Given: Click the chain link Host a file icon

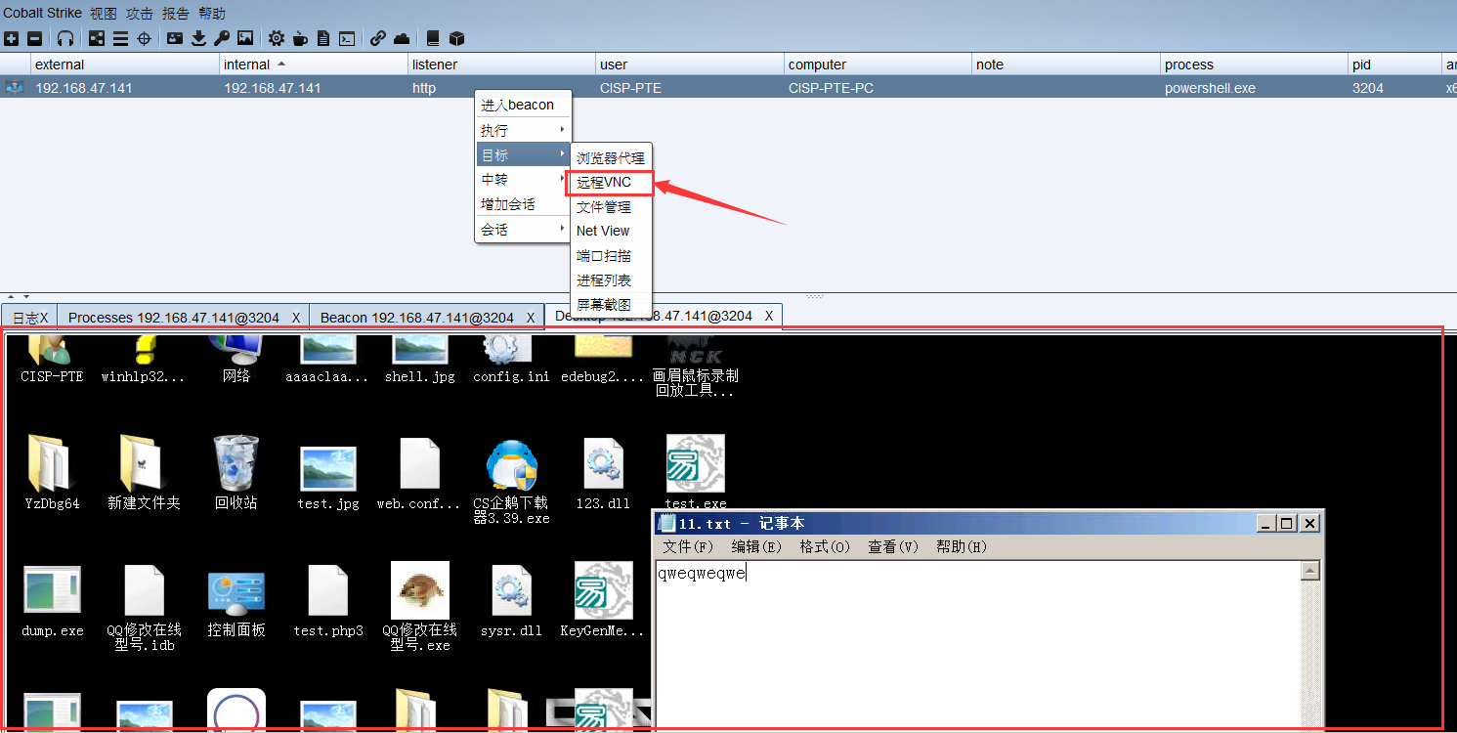Looking at the screenshot, I should pos(378,39).
